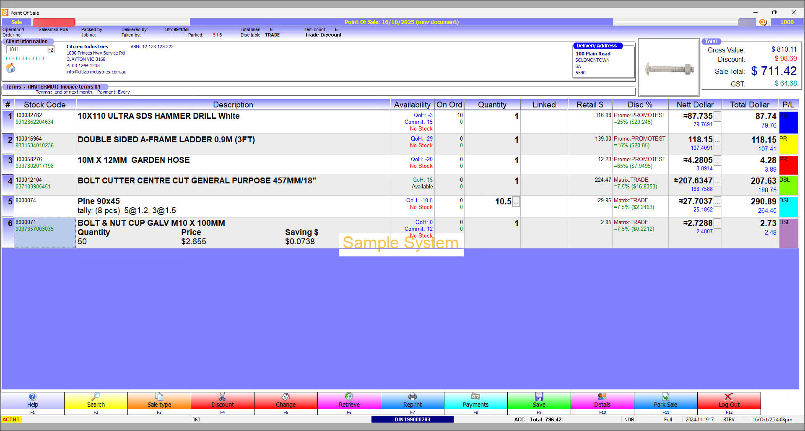Switch to the Sale tab
805x431 pixels.
click(16, 22)
